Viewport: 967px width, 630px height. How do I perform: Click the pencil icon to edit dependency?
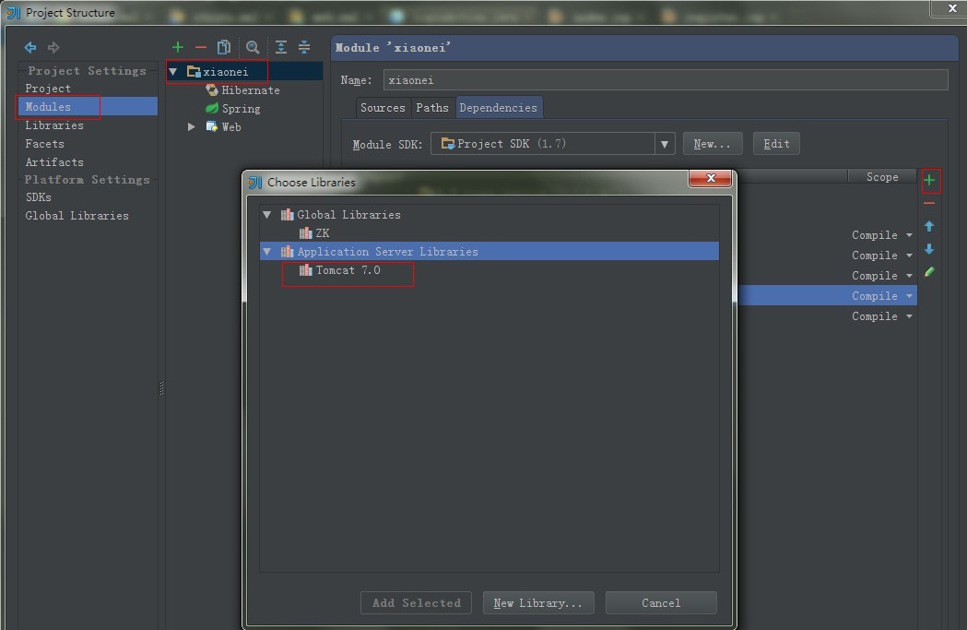pos(929,271)
